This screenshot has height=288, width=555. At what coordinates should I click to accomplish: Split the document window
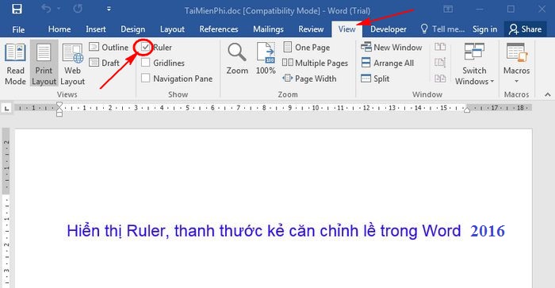pyautogui.click(x=375, y=79)
